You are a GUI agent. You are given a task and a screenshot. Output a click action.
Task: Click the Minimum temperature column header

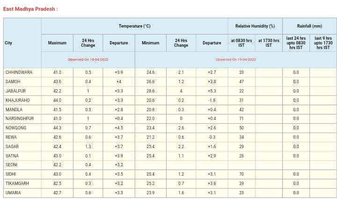pos(150,43)
